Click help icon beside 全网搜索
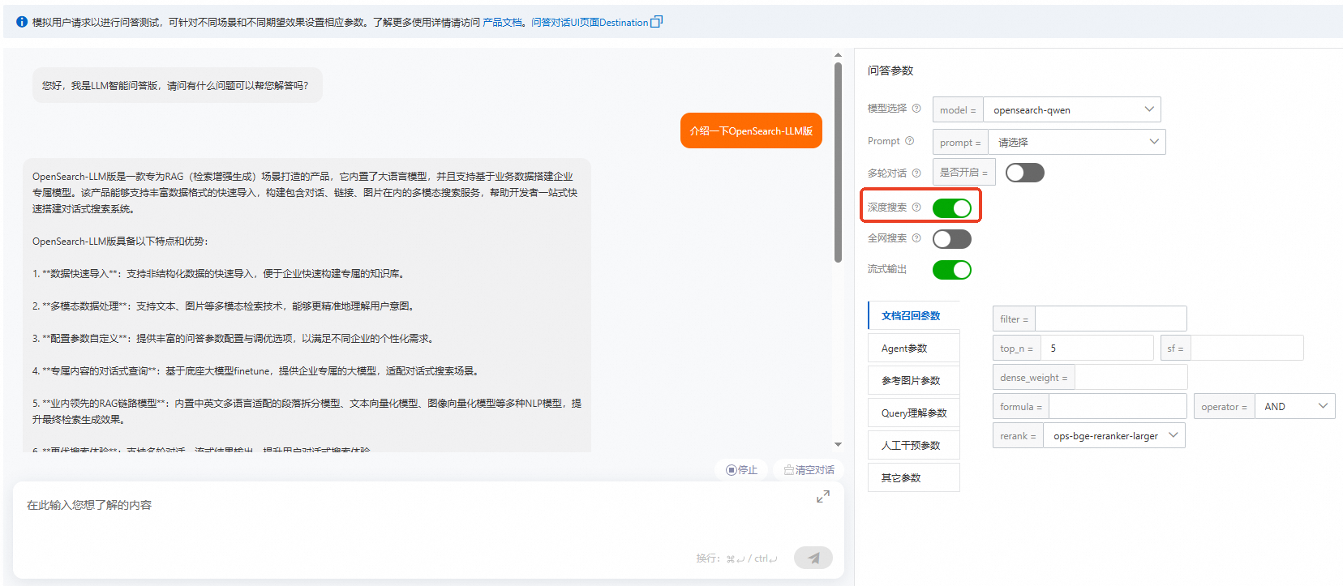This screenshot has width=1343, height=586. [916, 238]
